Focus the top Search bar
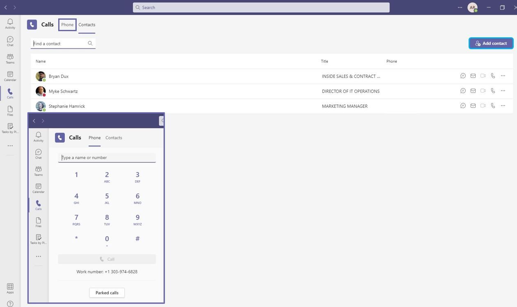 click(x=261, y=7)
